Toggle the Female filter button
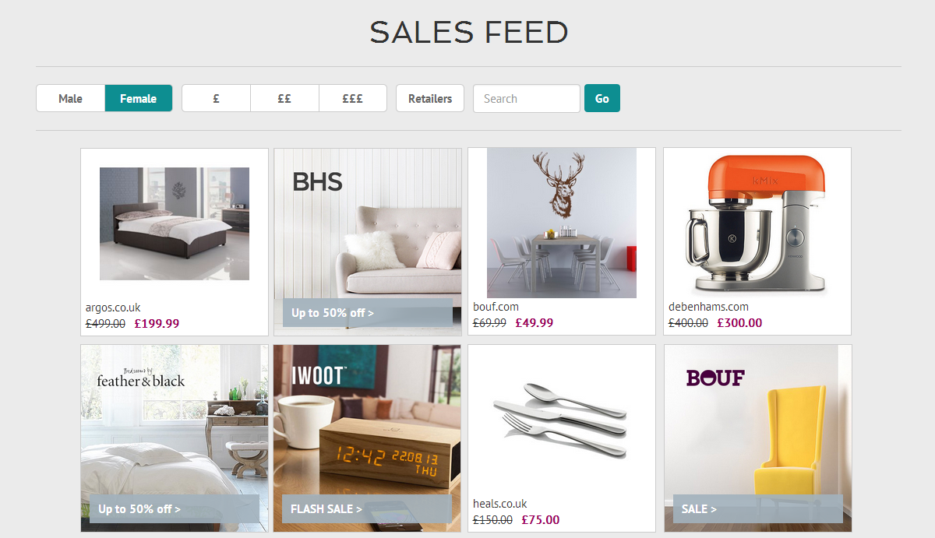935x538 pixels. 139,99
